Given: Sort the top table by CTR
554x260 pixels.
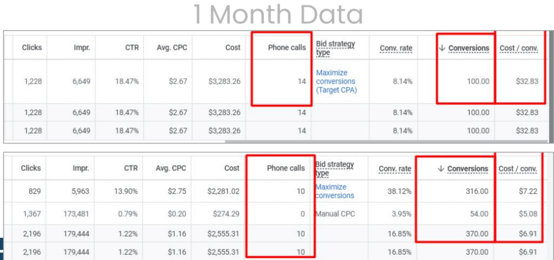Looking at the screenshot, I should click(x=131, y=47).
